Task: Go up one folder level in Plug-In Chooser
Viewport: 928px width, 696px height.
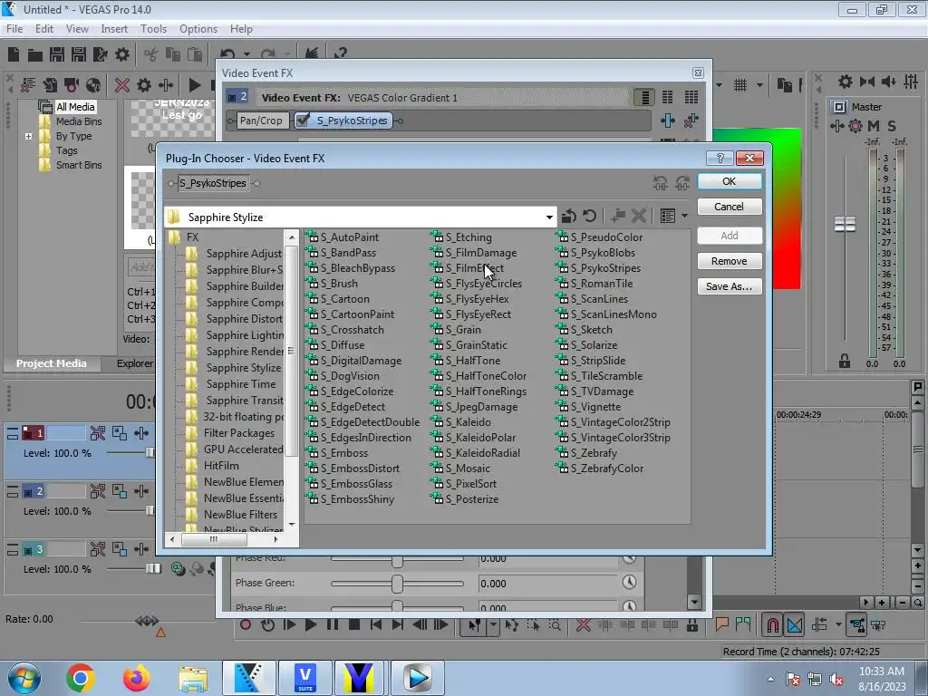Action: [x=569, y=216]
